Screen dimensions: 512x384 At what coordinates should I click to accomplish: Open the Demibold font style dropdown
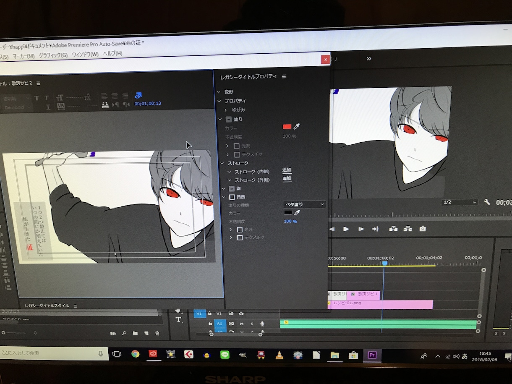click(17, 107)
